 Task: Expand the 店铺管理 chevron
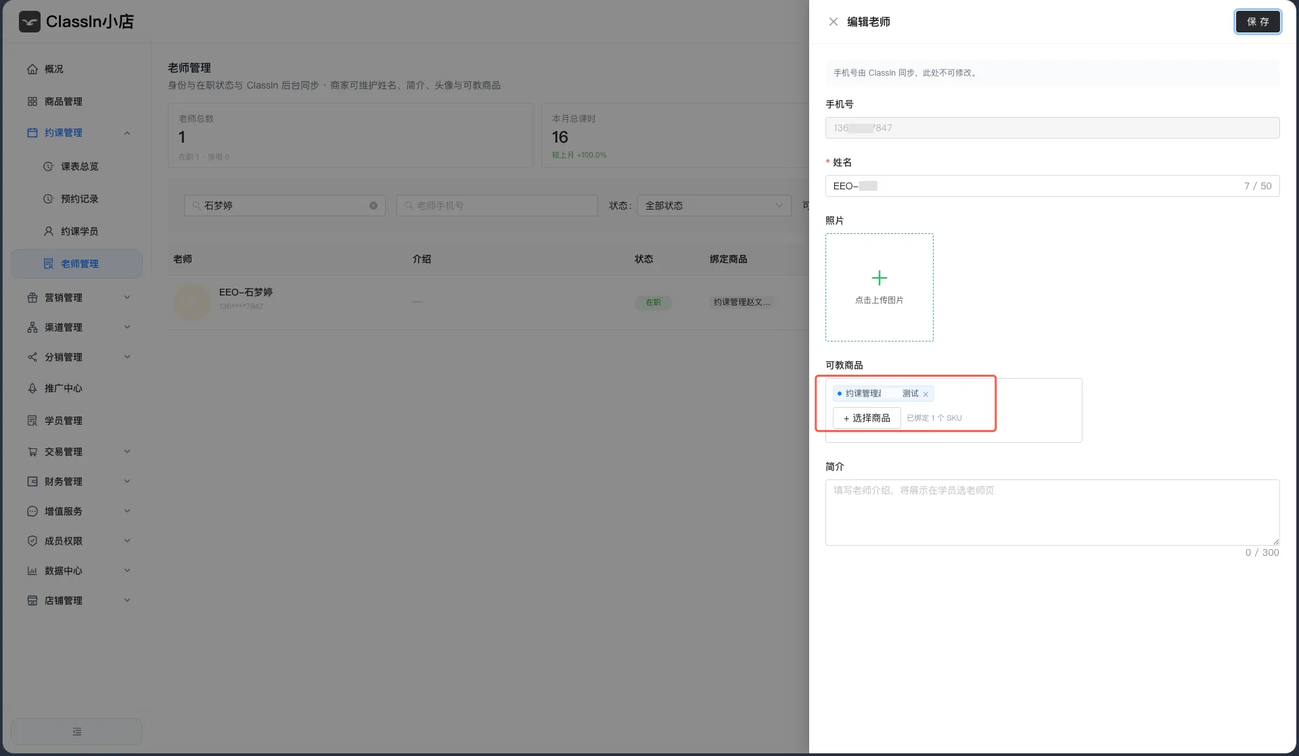click(x=127, y=600)
